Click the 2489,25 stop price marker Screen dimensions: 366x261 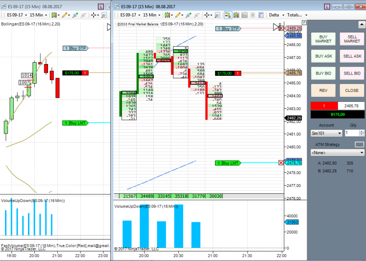coord(293,28)
